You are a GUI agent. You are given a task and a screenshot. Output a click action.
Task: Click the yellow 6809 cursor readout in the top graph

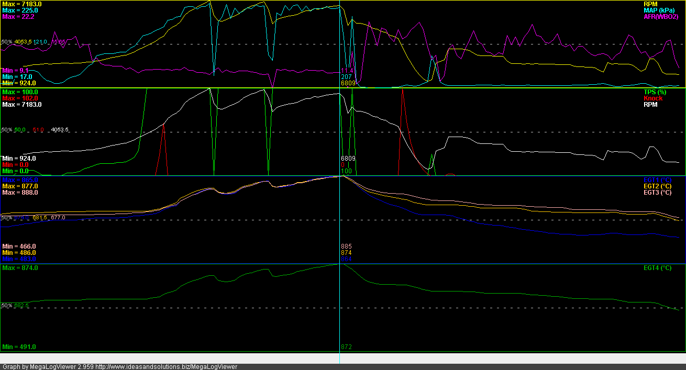(348, 83)
